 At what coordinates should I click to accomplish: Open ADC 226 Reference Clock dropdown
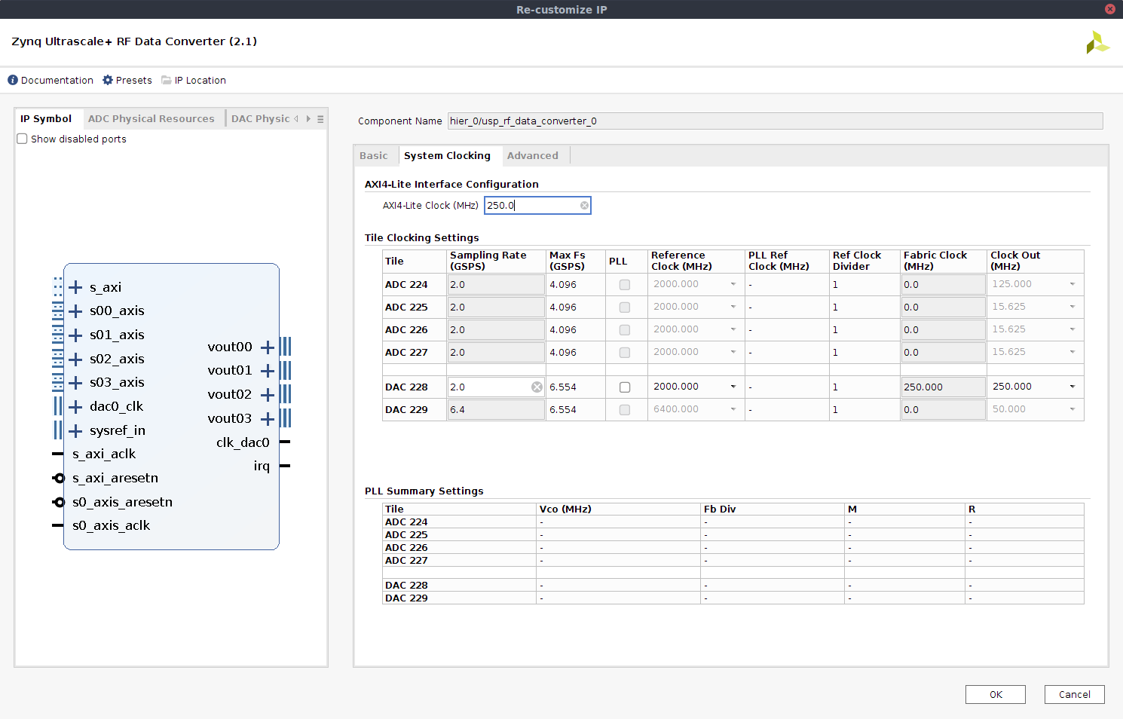tap(733, 329)
